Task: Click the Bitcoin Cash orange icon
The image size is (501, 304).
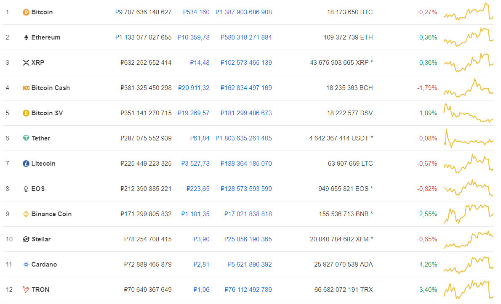Action: pyautogui.click(x=26, y=88)
